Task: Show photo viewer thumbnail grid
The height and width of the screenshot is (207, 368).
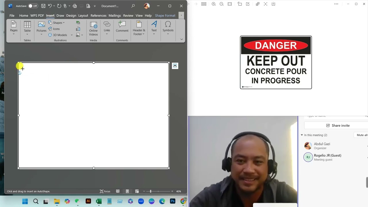Action: click(x=204, y=4)
